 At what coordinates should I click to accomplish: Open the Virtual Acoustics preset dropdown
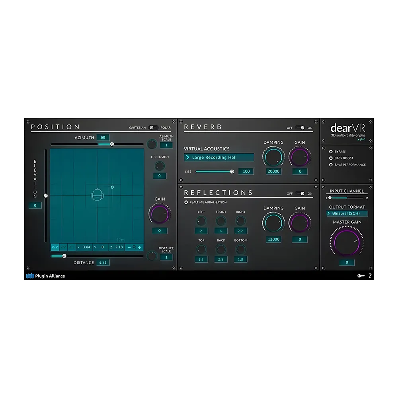pos(219,157)
